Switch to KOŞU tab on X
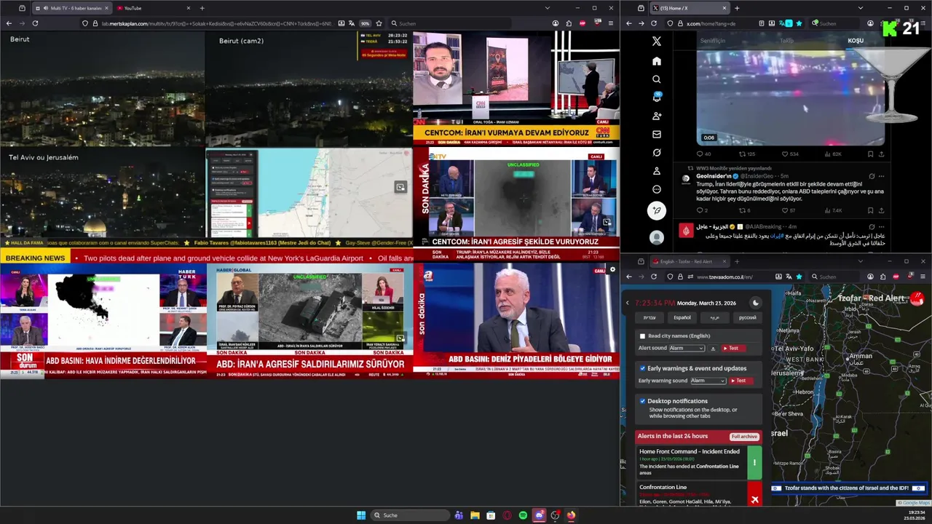Screen dimensions: 932x524 click(x=856, y=41)
